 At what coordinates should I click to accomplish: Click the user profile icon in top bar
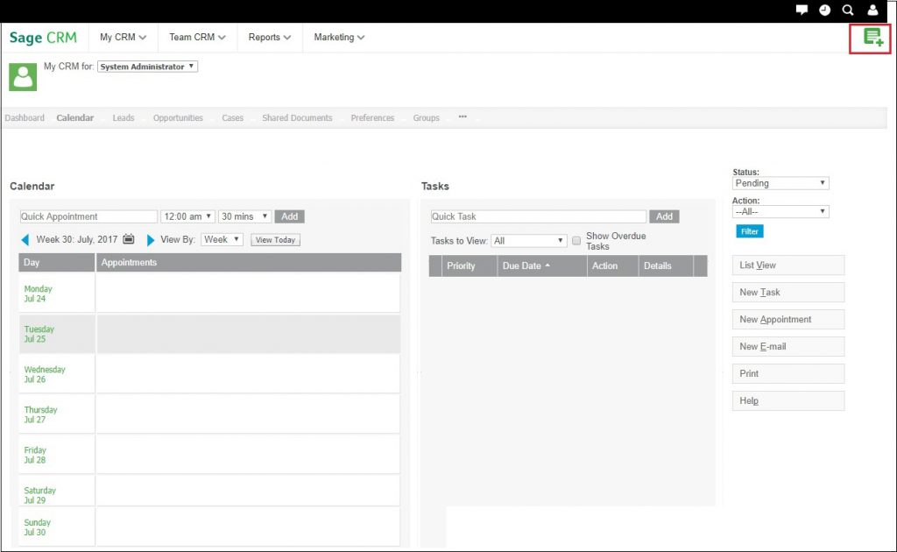click(x=872, y=10)
